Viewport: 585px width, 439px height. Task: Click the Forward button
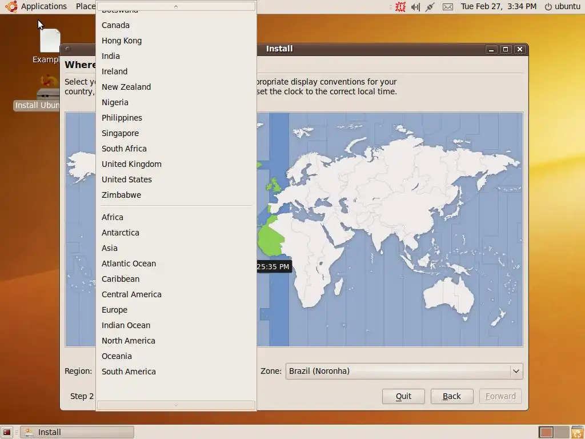(x=500, y=396)
